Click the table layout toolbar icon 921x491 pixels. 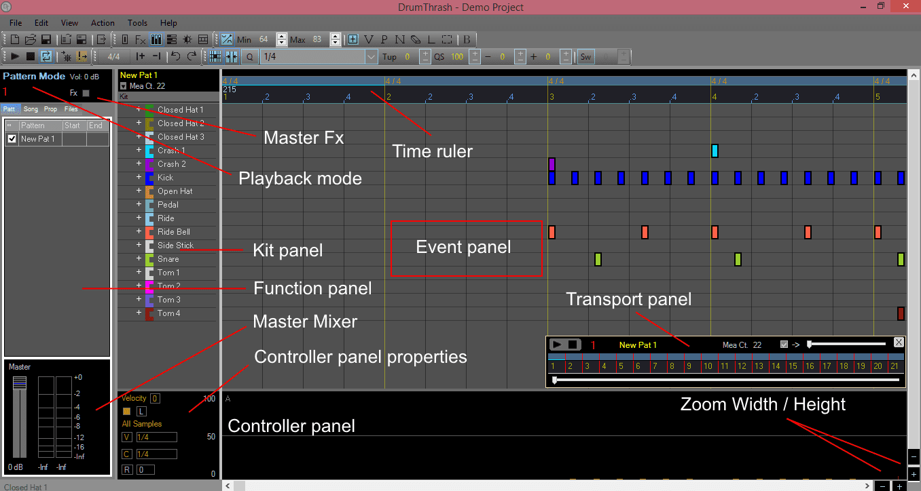(202, 39)
